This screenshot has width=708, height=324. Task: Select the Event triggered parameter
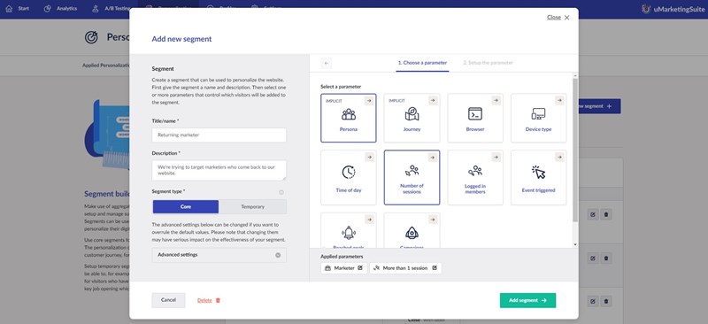pos(538,178)
